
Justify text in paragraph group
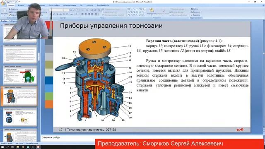click(x=92, y=14)
